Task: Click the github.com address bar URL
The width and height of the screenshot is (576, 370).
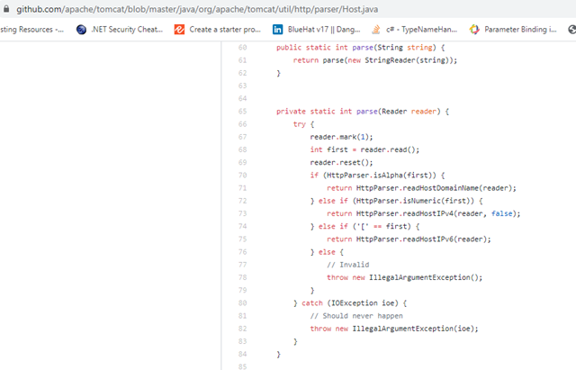Action: tap(197, 9)
